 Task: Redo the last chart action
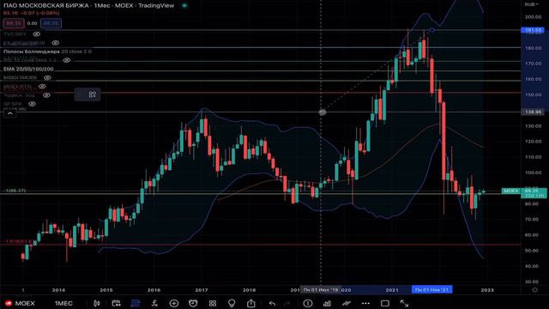[287, 303]
